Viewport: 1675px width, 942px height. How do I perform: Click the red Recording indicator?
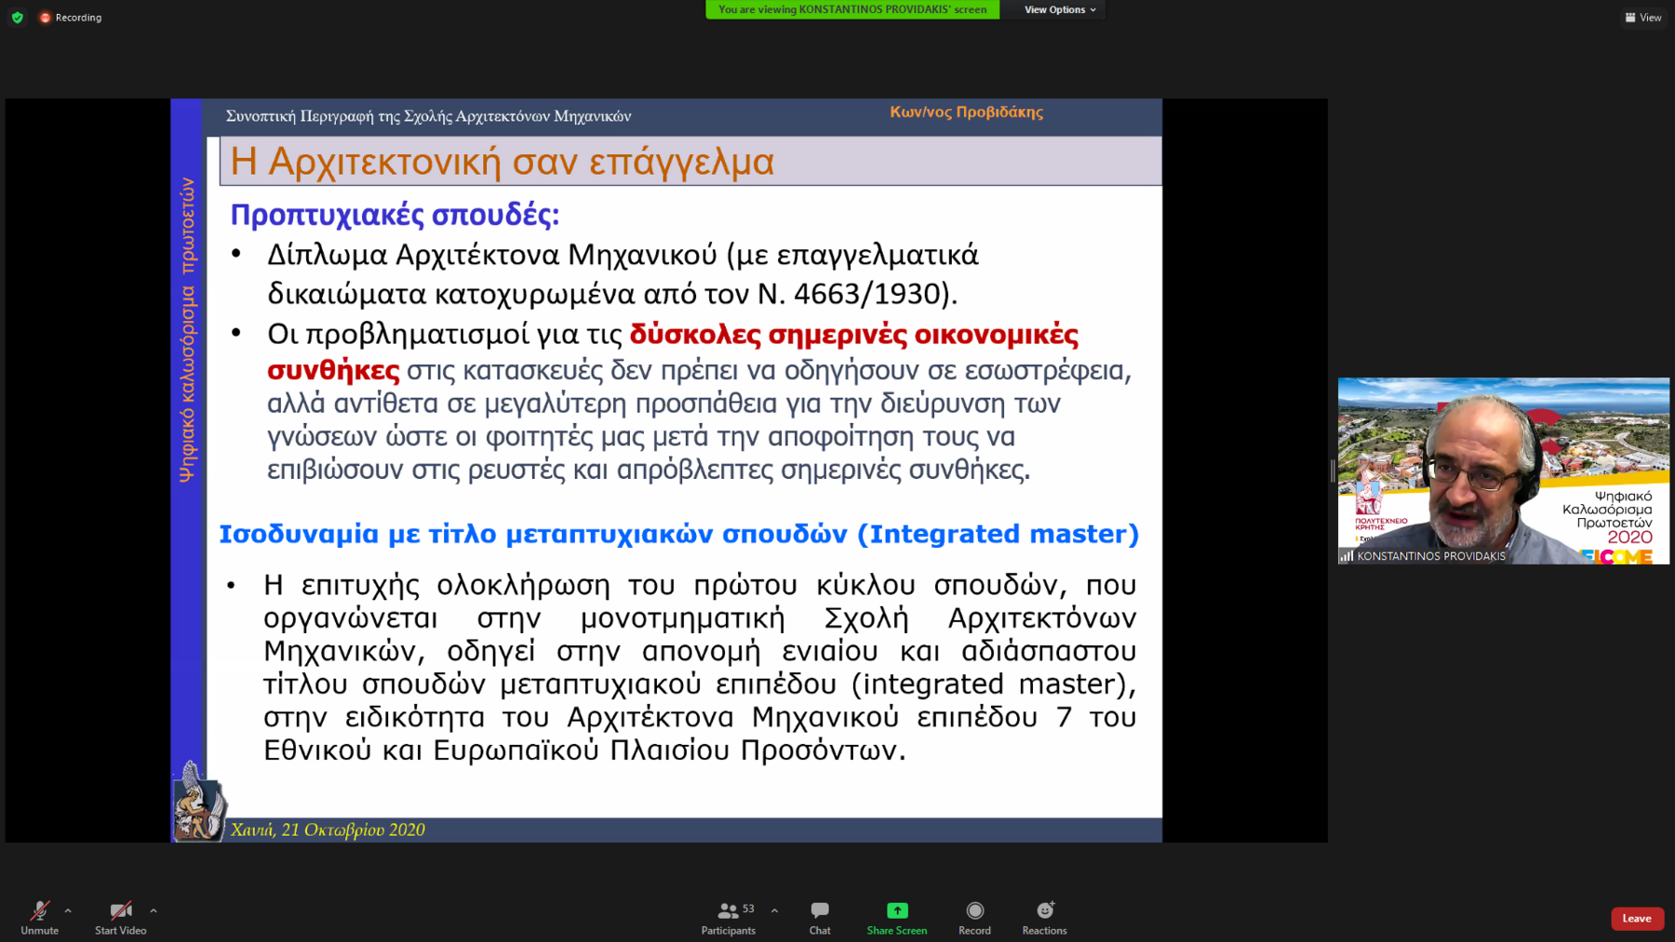(71, 18)
